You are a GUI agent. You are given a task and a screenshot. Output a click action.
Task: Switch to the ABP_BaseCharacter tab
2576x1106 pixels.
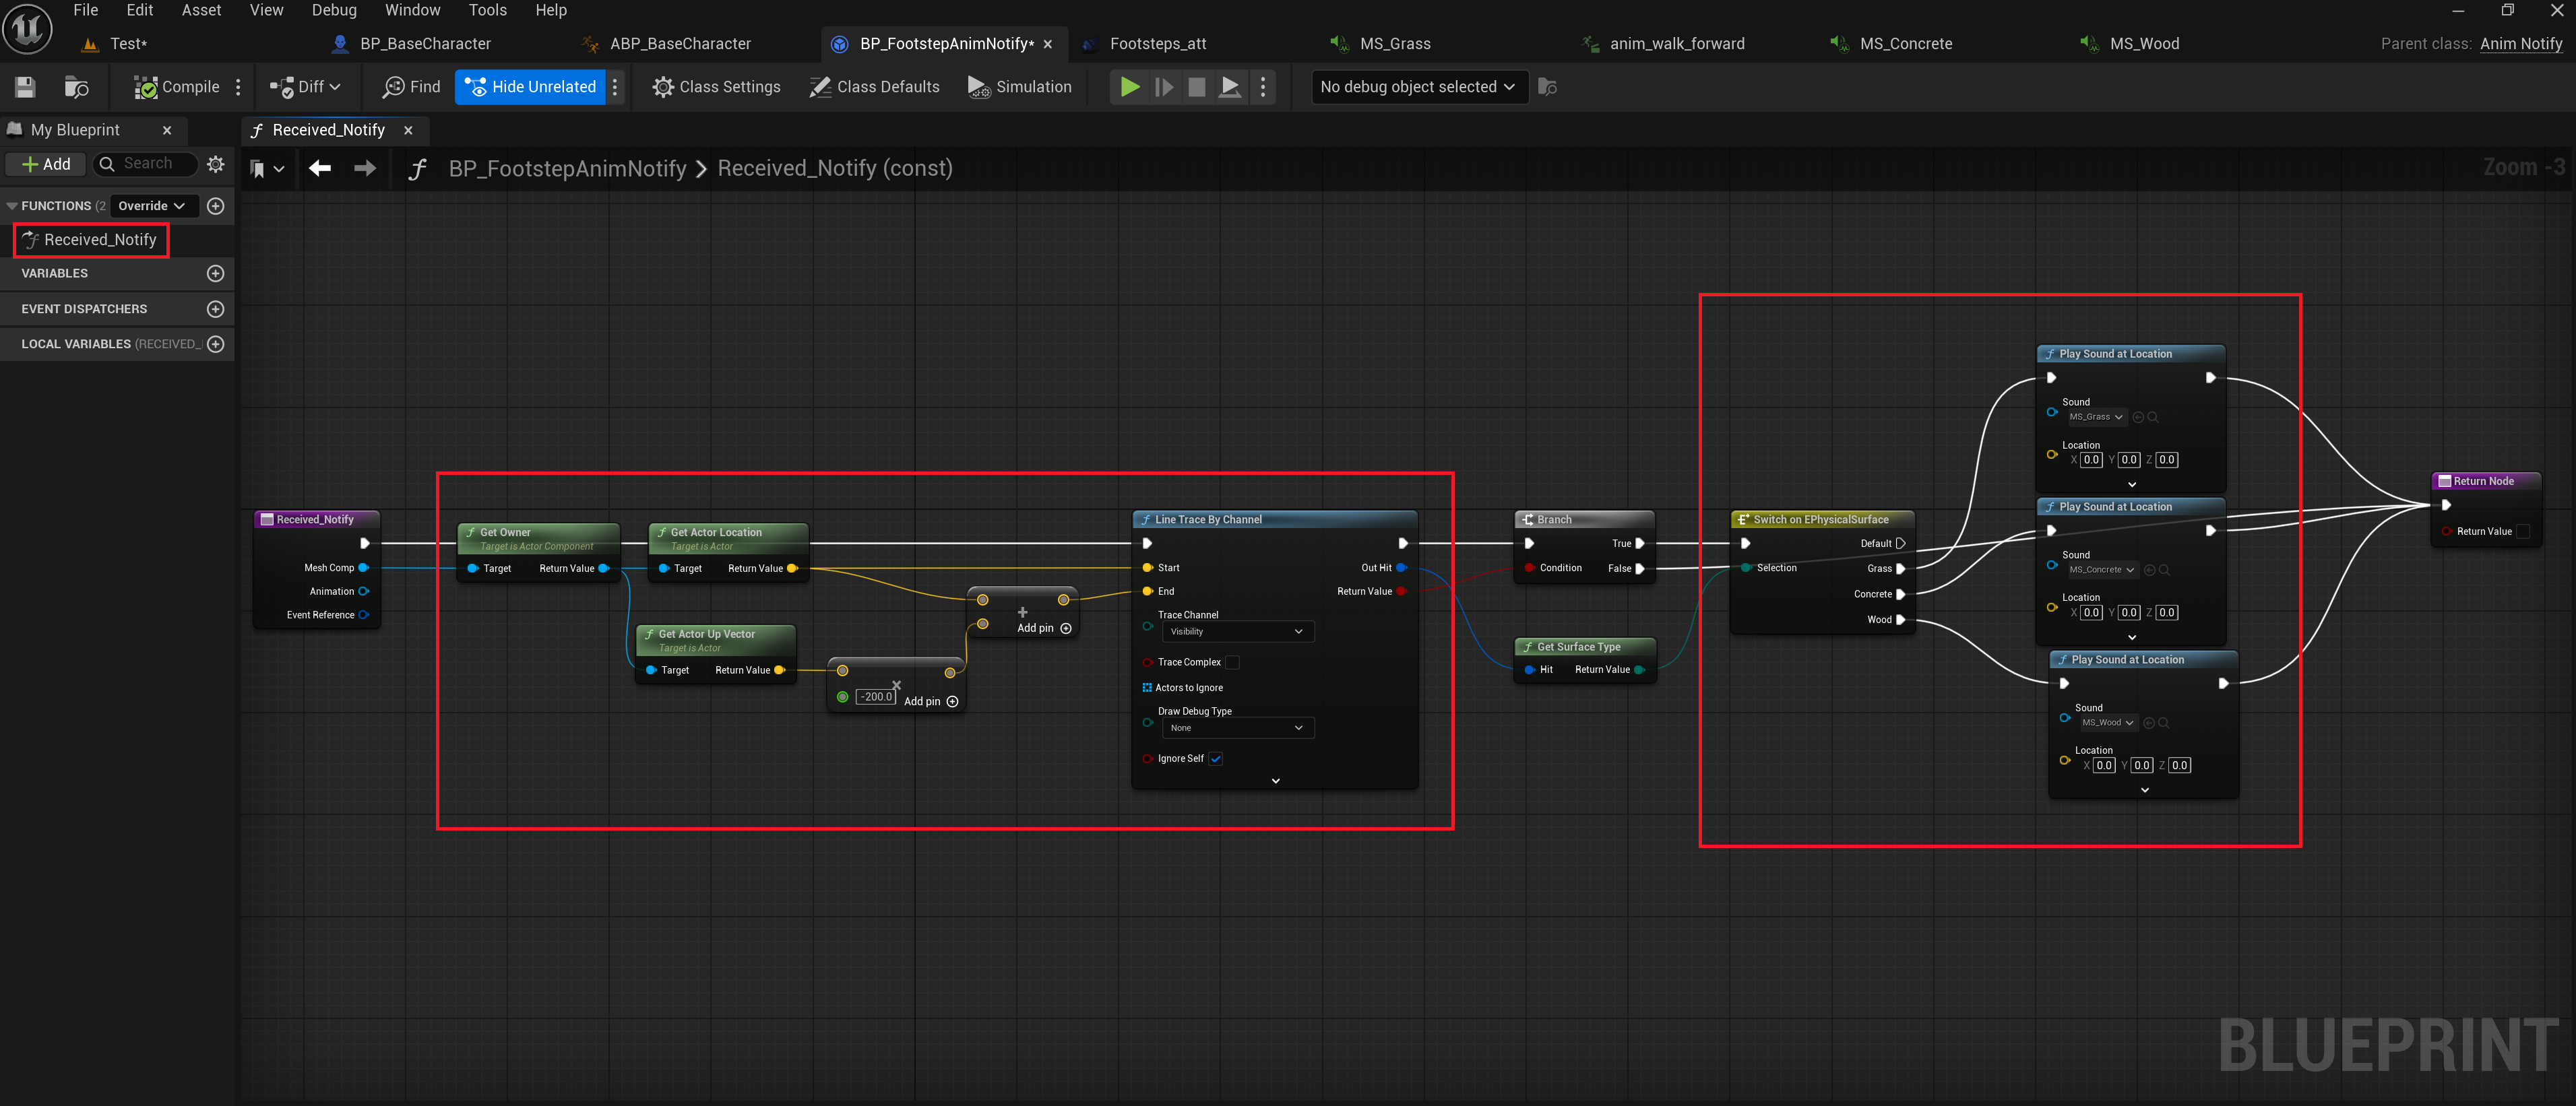click(680, 44)
